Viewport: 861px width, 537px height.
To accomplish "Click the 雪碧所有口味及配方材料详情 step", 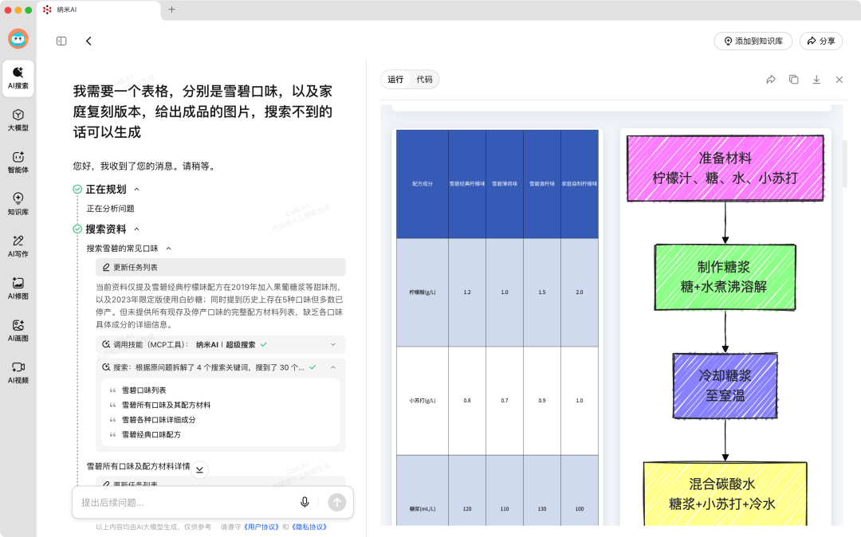I will 139,466.
